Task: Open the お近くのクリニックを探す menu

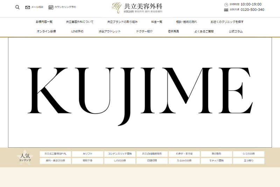Action: tap(227, 22)
